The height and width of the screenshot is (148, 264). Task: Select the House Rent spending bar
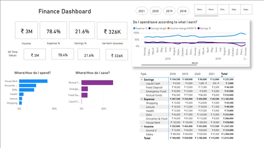[33, 81]
